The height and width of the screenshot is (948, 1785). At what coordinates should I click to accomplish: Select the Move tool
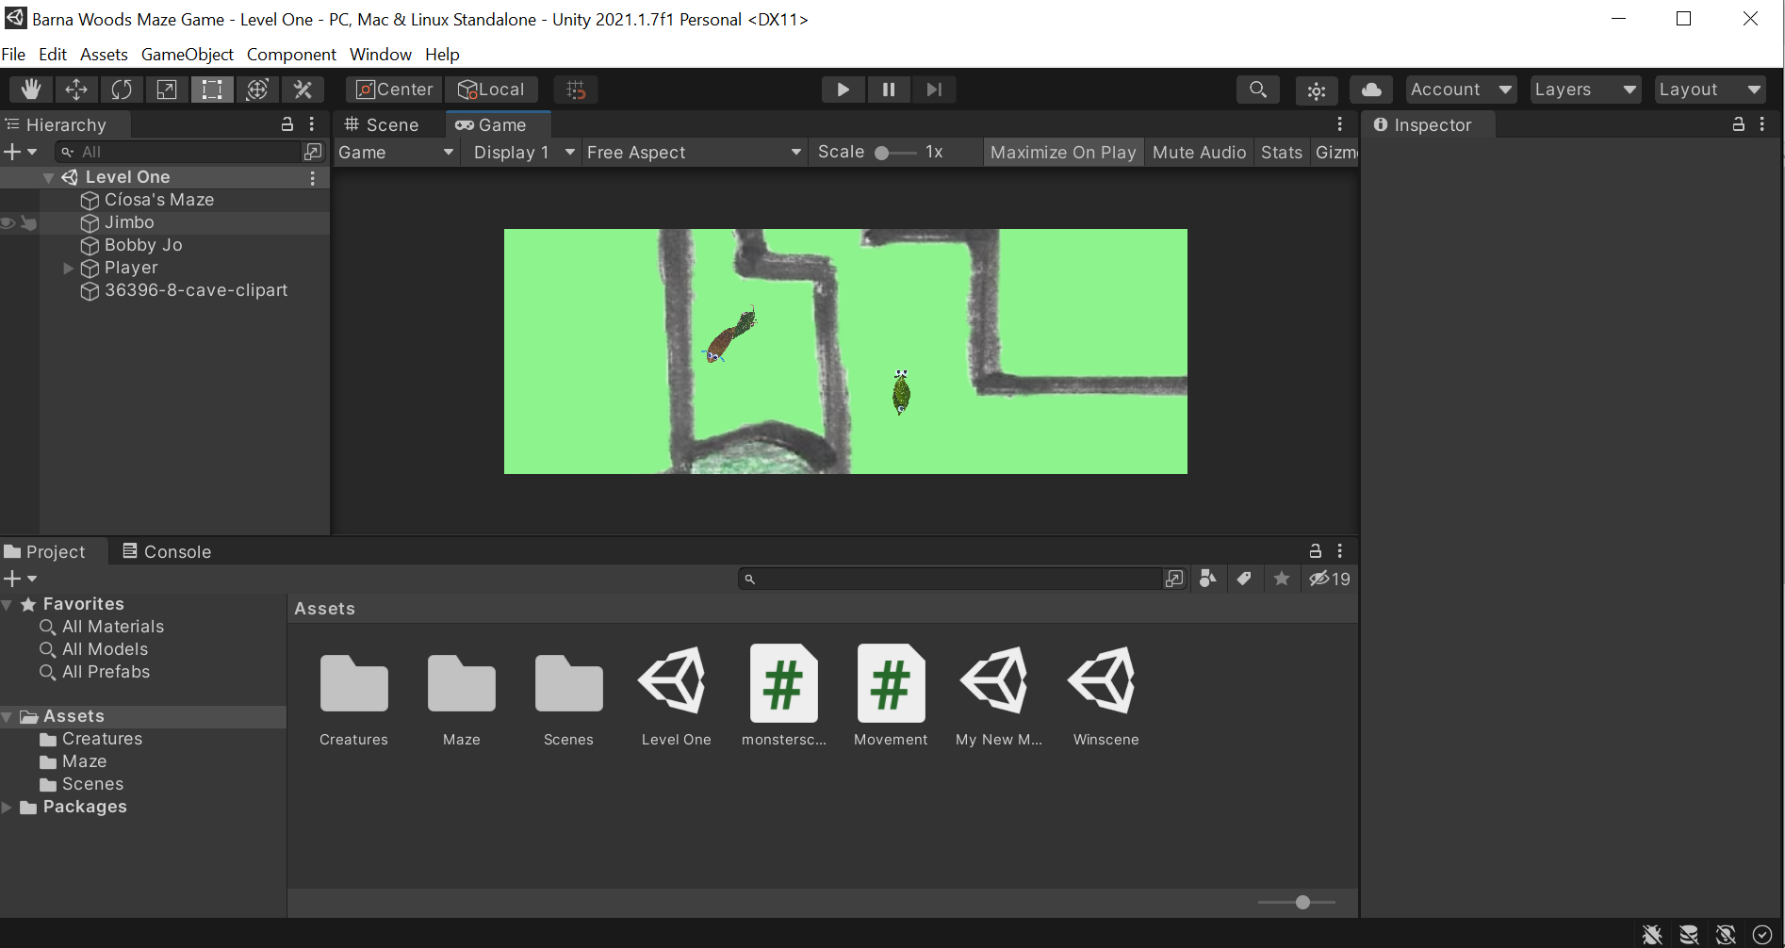coord(76,90)
